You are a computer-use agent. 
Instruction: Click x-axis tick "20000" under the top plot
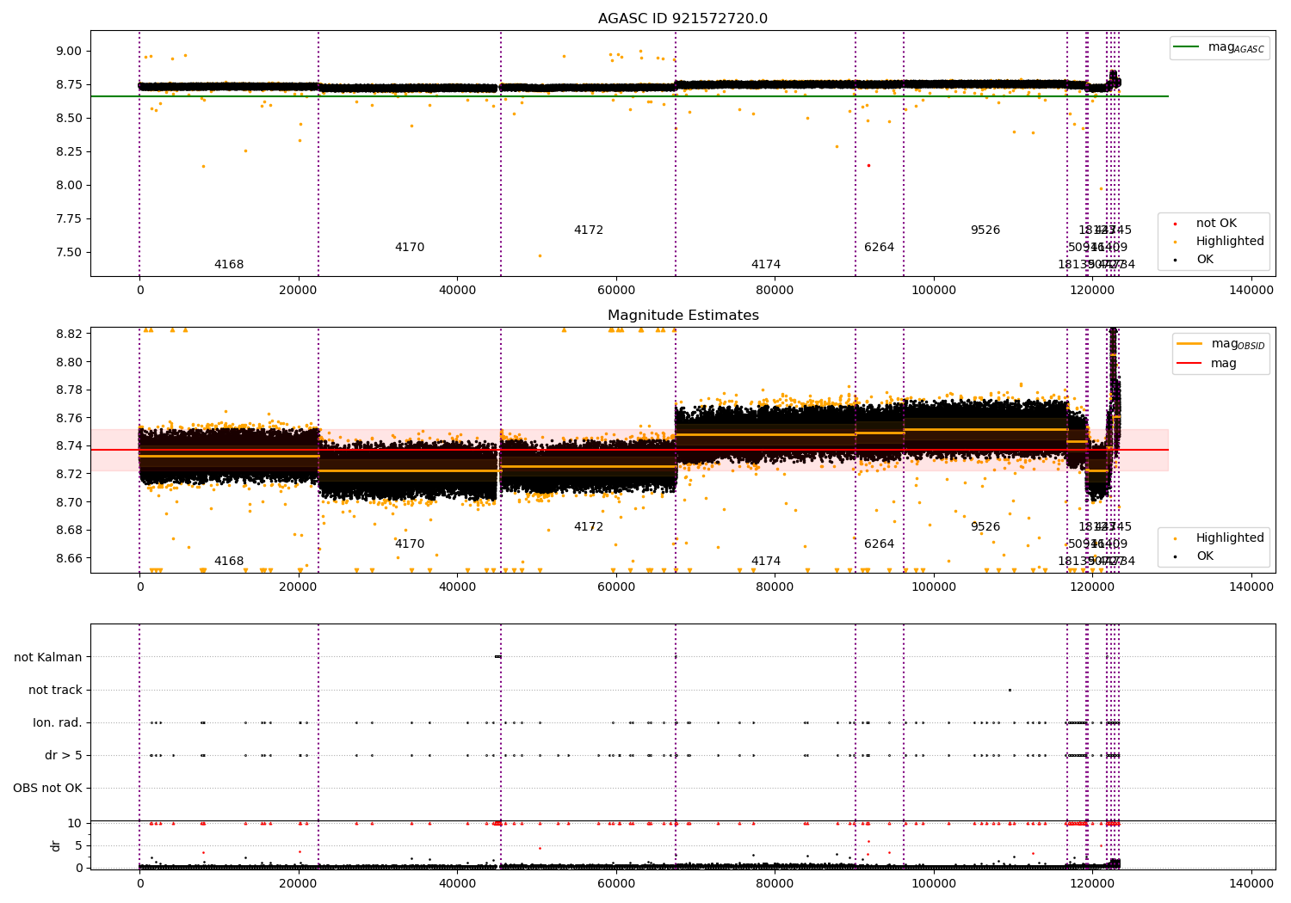299,291
